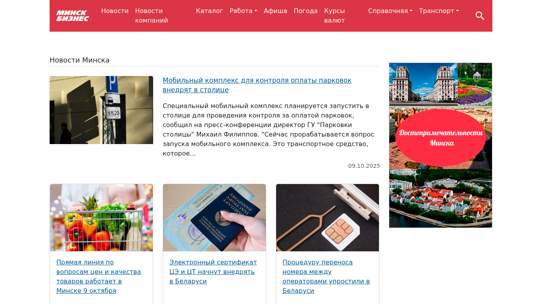Viewport: 542px width, 304px height.
Task: Open the search magnifier icon
Action: (480, 16)
